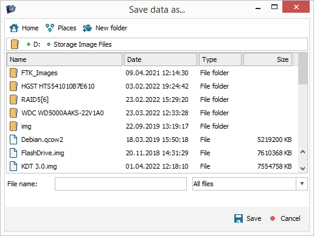Click the WDC WD5000AAKS-22V1A0 folder icon
This screenshot has width=314, height=236.
(13, 113)
